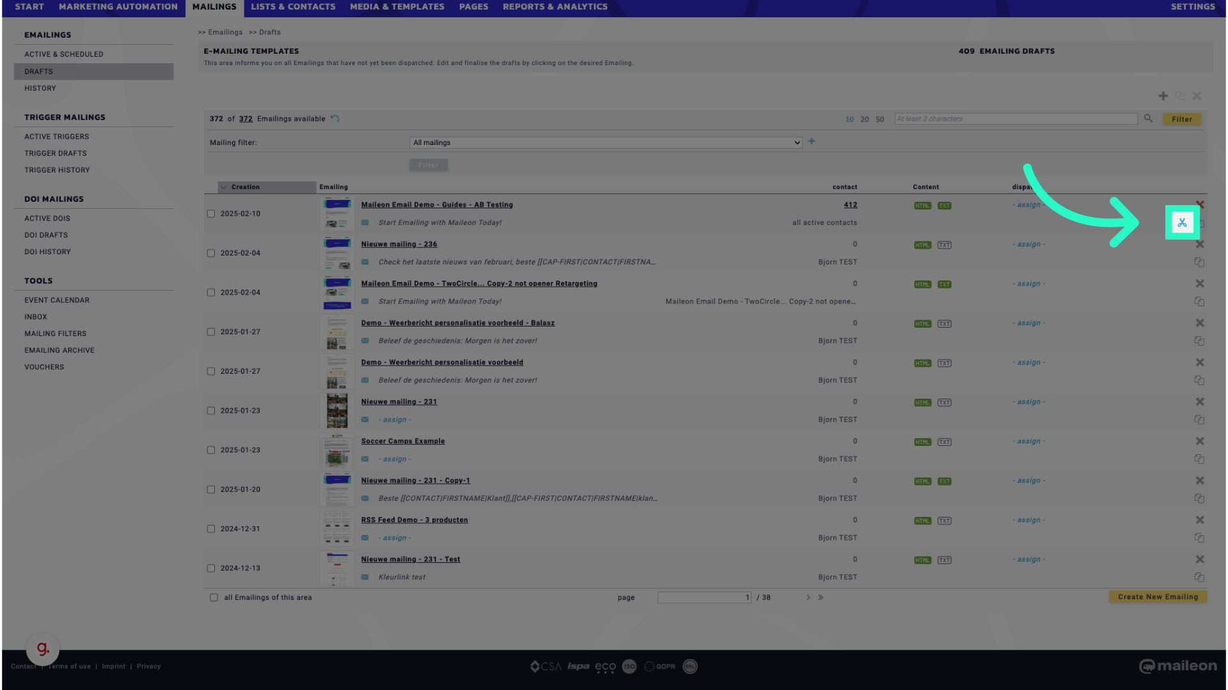Open Settings in the top bar
The image size is (1228, 690).
1193,7
